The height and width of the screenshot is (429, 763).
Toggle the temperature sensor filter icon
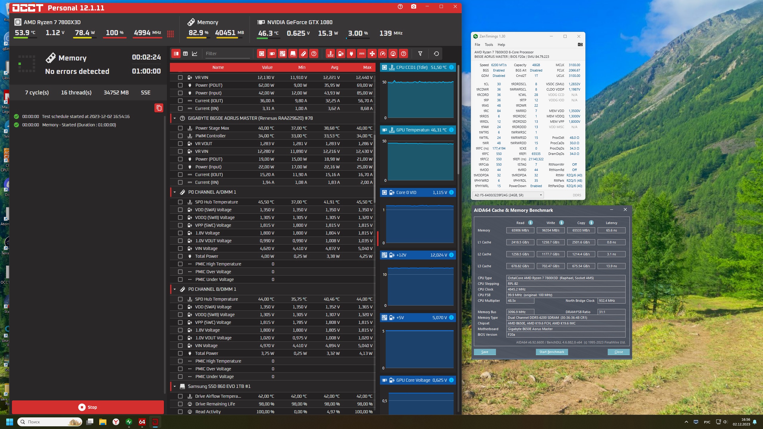point(330,54)
